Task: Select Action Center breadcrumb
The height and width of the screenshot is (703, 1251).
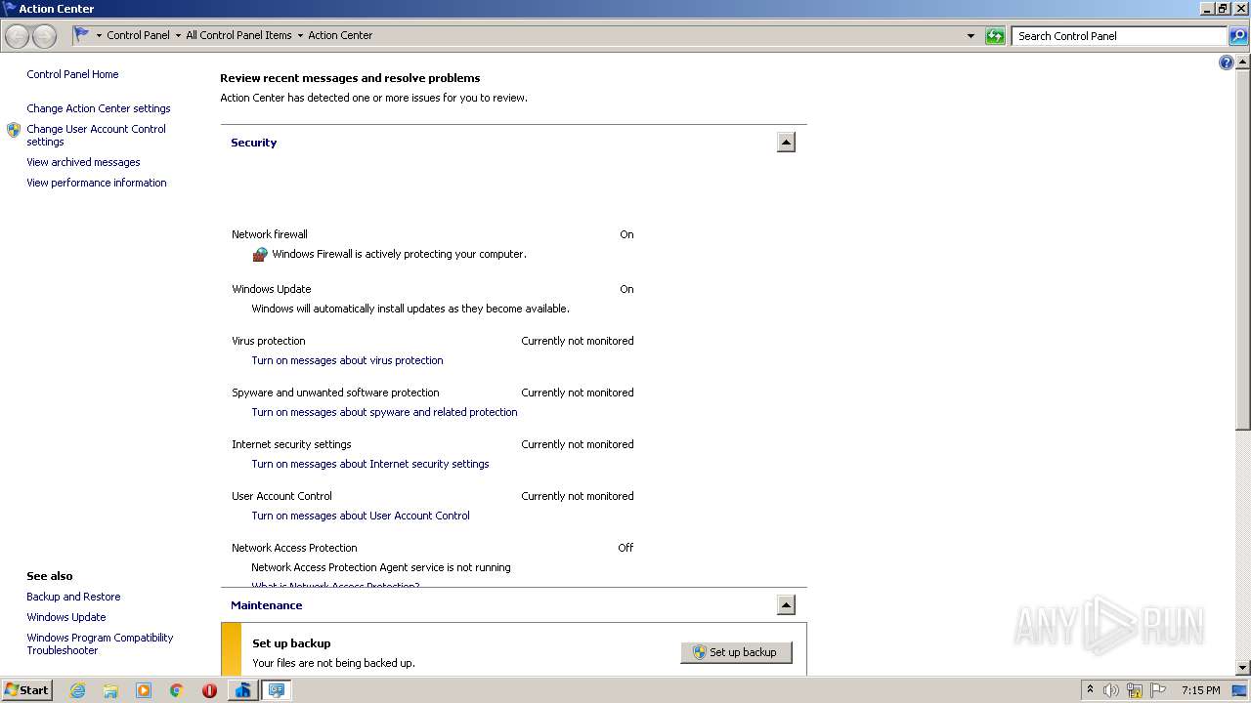Action: [340, 35]
